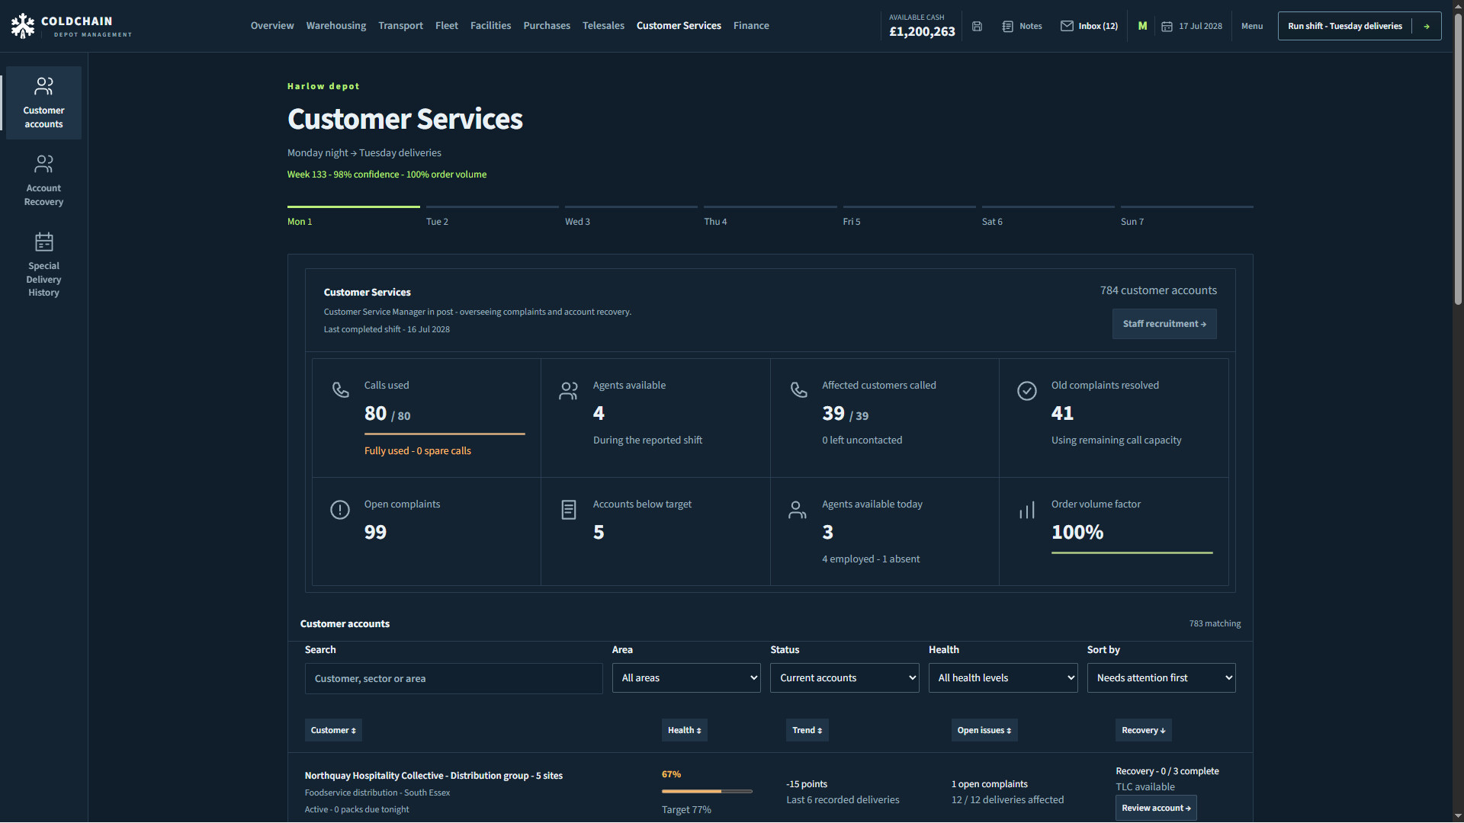Open Telesales in top navigation
Image resolution: width=1464 pixels, height=823 pixels.
[x=603, y=26]
